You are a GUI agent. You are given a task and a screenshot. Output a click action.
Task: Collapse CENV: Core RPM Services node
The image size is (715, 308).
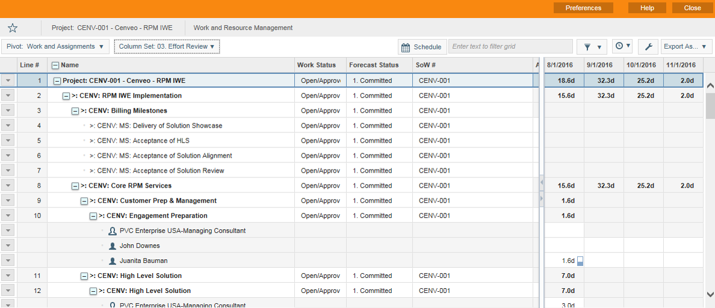click(75, 186)
